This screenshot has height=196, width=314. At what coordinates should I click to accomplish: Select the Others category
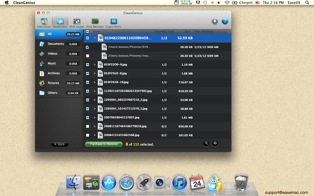[x=59, y=93]
